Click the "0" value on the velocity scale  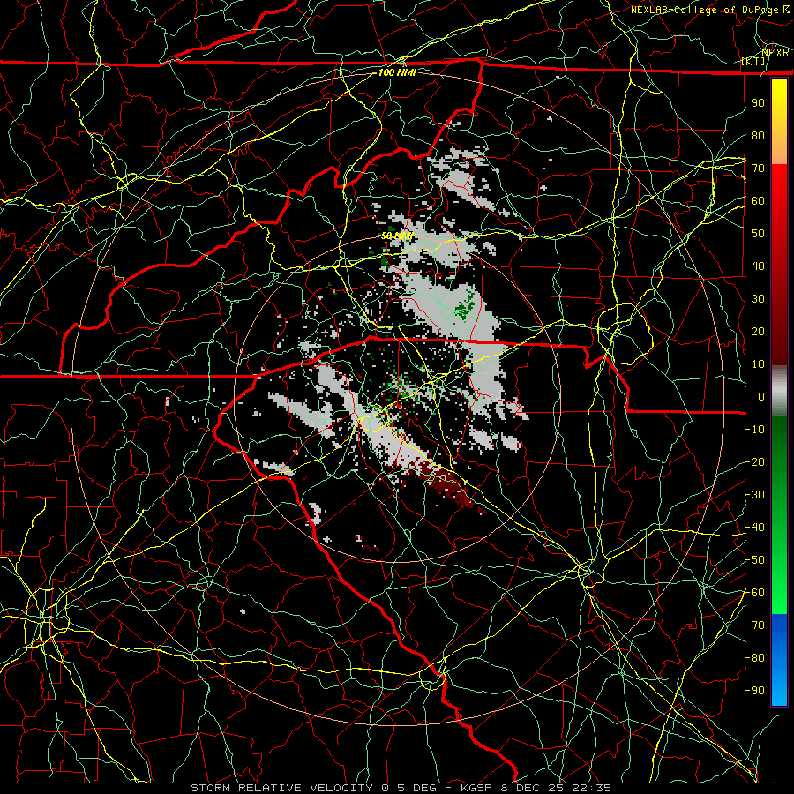tap(761, 396)
